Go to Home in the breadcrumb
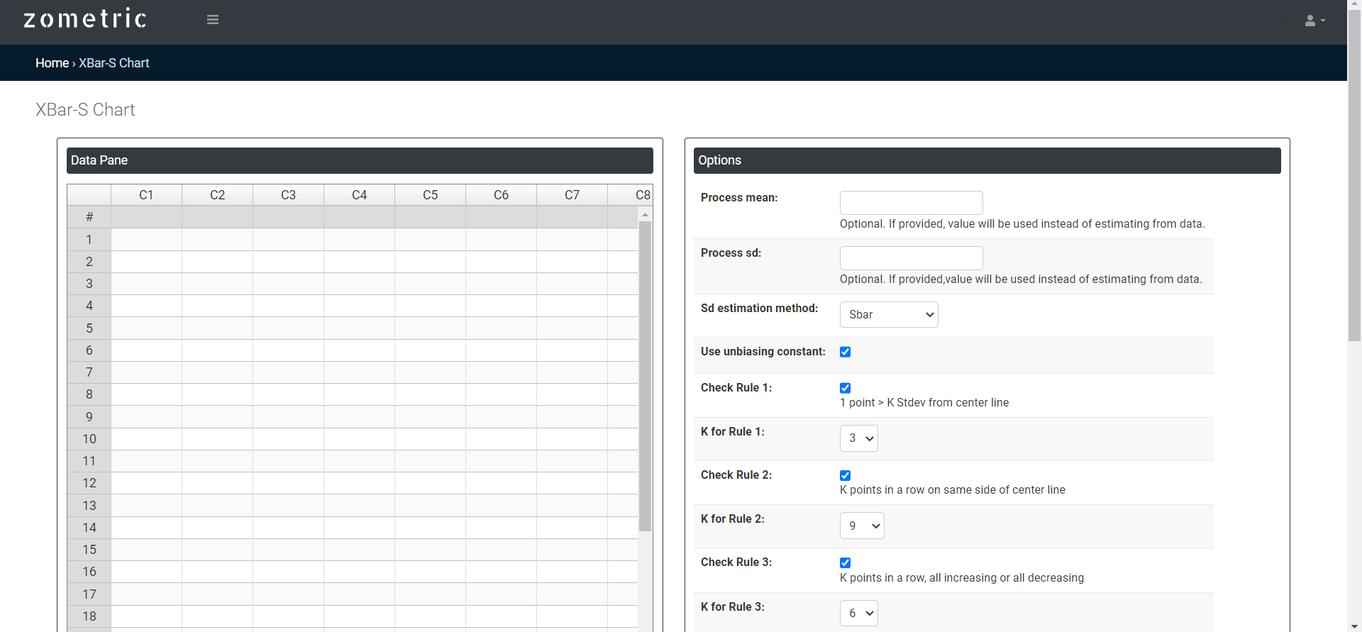The width and height of the screenshot is (1362, 632). coord(52,63)
